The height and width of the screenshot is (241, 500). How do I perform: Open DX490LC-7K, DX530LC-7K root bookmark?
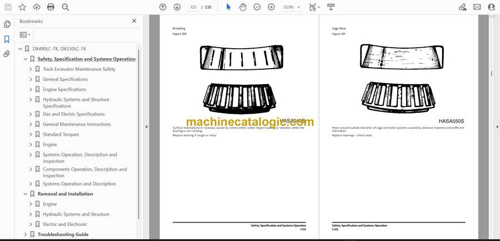point(59,49)
